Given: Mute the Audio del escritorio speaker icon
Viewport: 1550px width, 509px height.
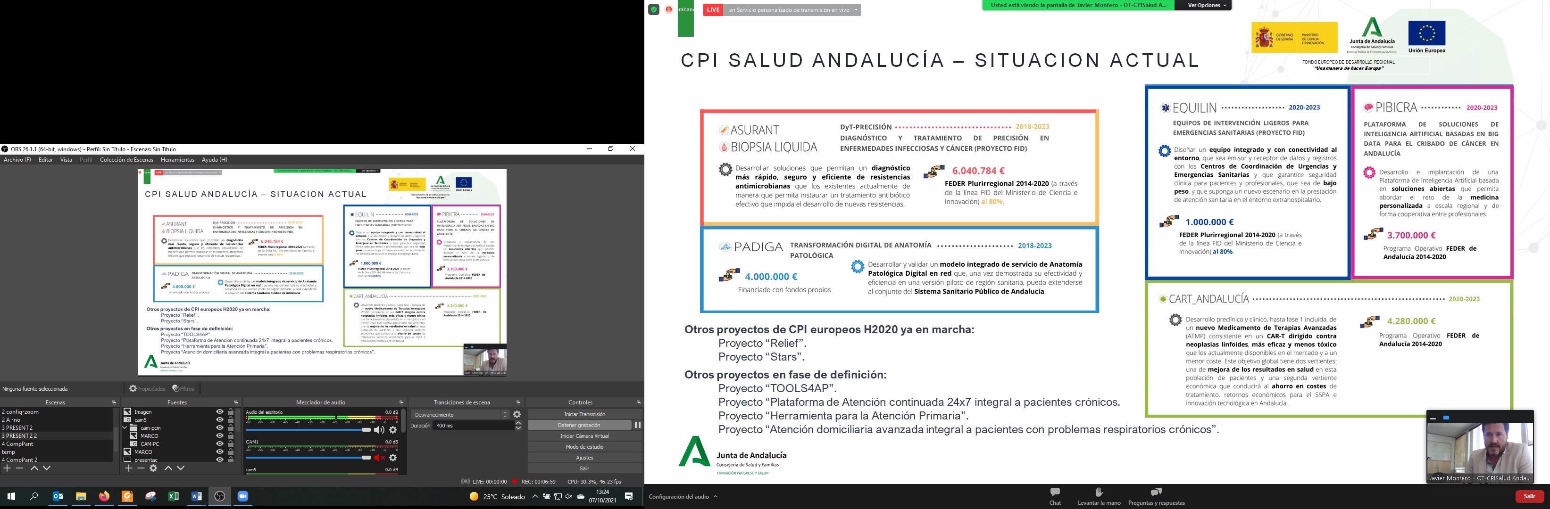Looking at the screenshot, I should (x=378, y=430).
